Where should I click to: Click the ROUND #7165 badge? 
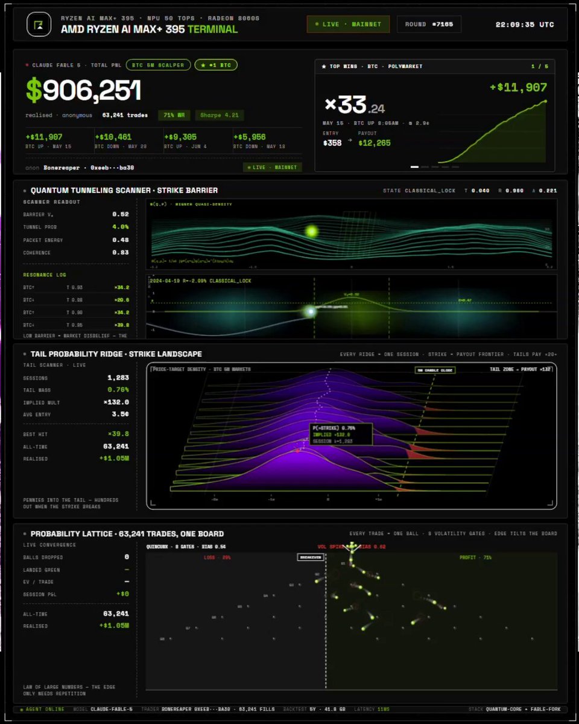click(x=428, y=25)
